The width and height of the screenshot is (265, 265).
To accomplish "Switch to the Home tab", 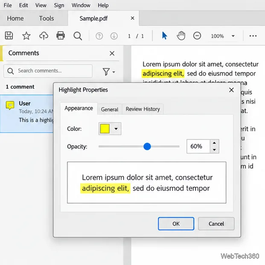I will (x=15, y=18).
